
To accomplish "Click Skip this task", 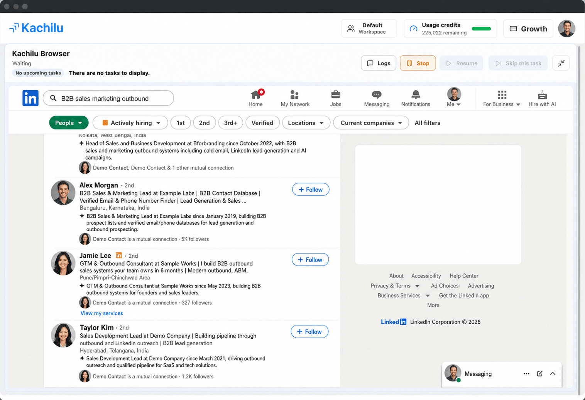I will coord(518,63).
